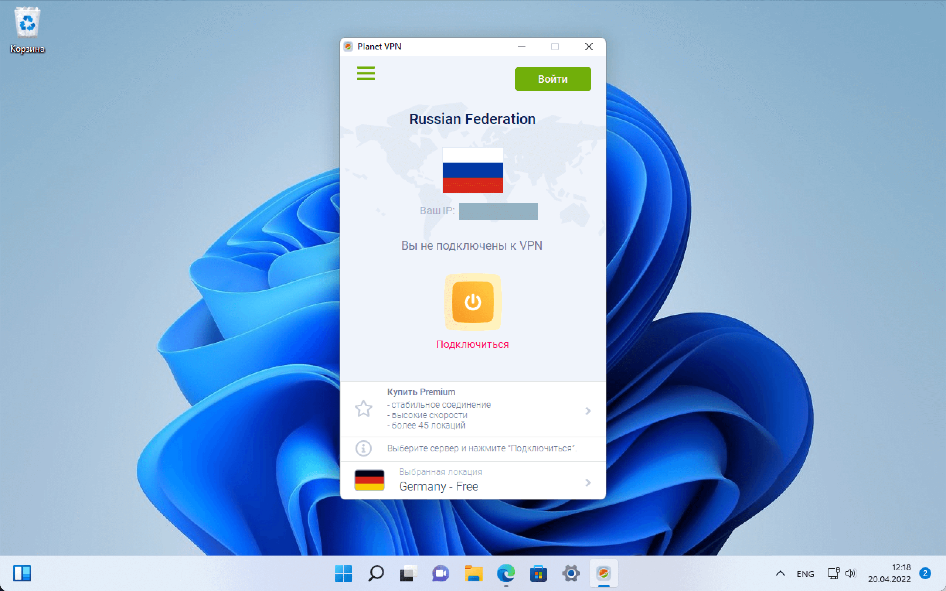
Task: Minimize the Planet VPN window
Action: click(521, 47)
